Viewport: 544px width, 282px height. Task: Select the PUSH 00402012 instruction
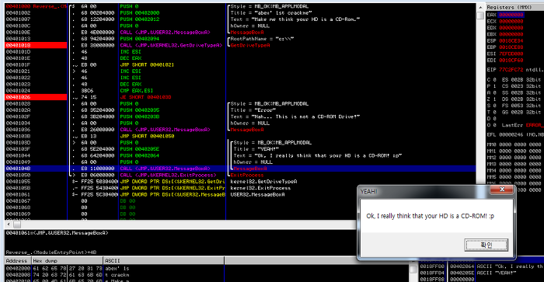[140, 19]
